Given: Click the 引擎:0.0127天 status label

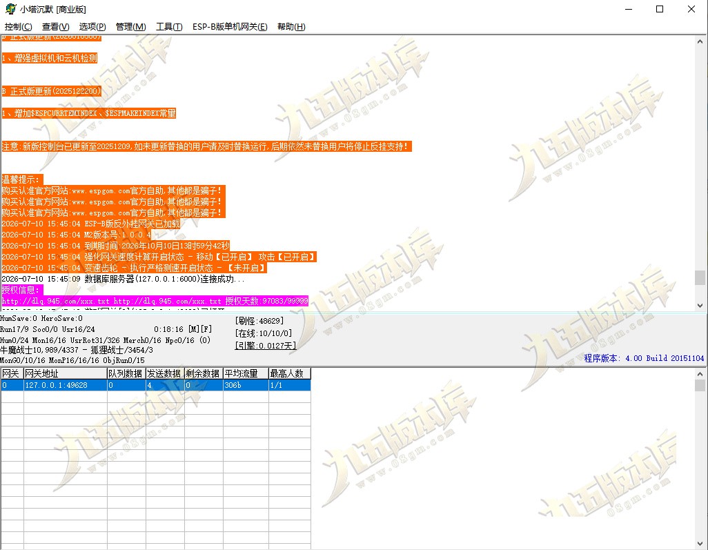Looking at the screenshot, I should pos(266,346).
